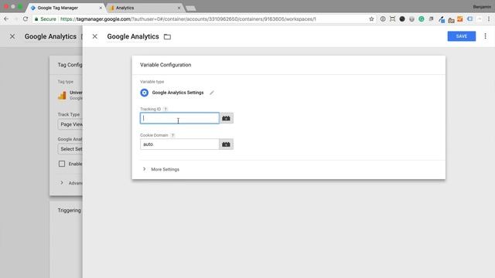This screenshot has width=495, height=278.
Task: Rename variable via the Google Analytics title
Action: click(x=133, y=36)
